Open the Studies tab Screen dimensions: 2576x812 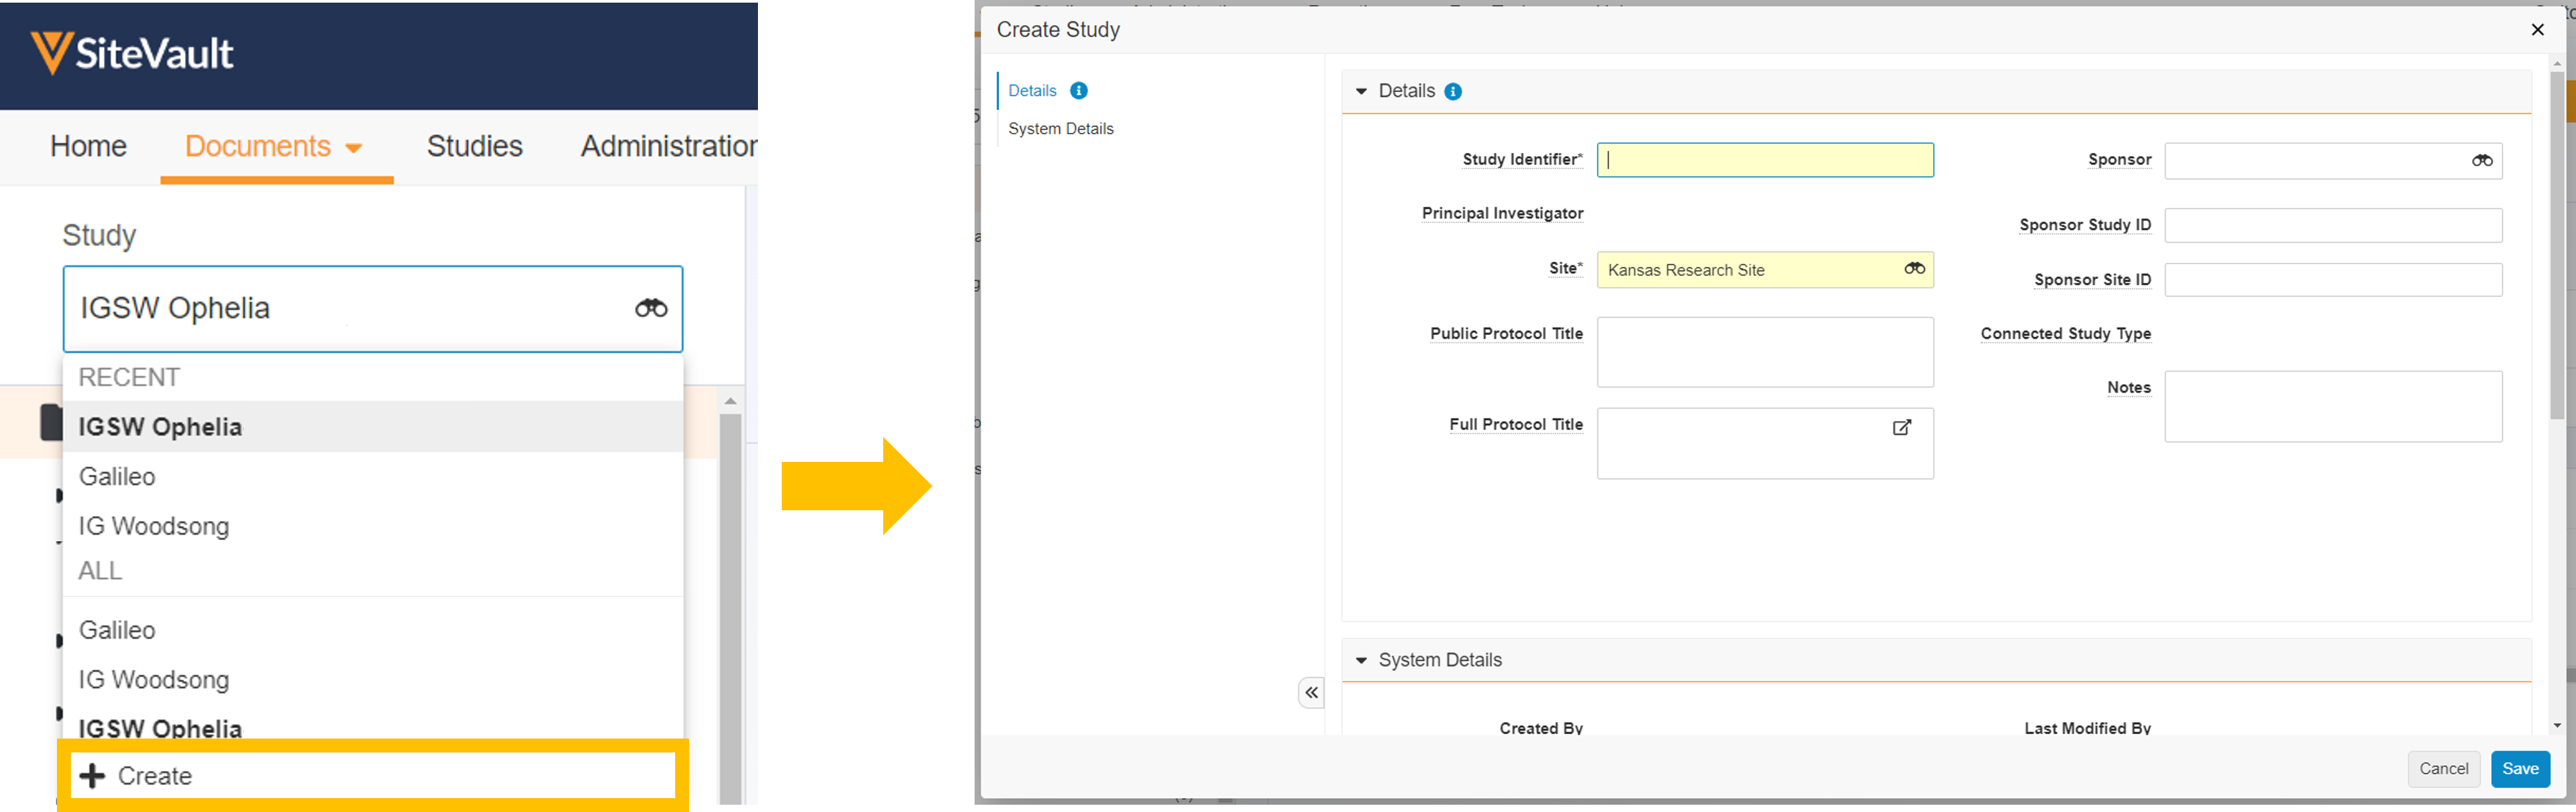474,147
